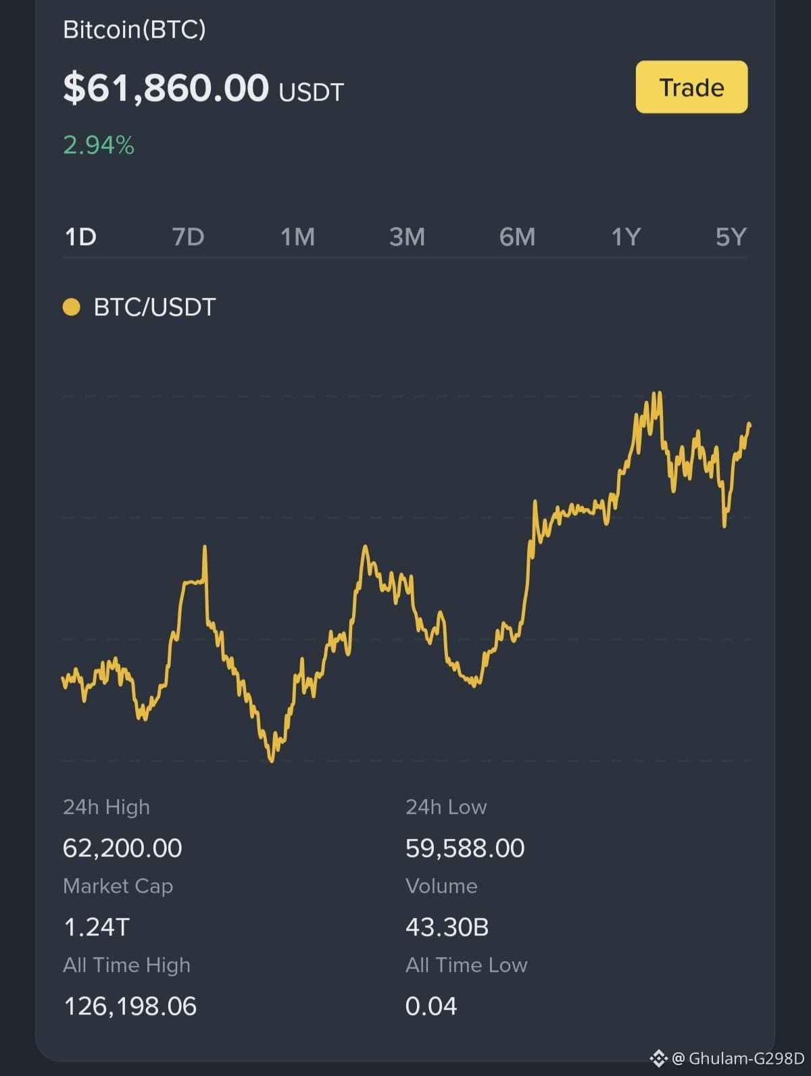Click the yellow Trade button
The height and width of the screenshot is (1076, 811).
(x=691, y=87)
